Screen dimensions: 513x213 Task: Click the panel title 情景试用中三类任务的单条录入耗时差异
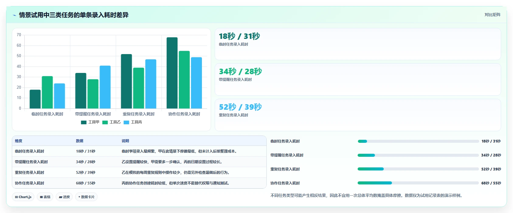coord(74,15)
